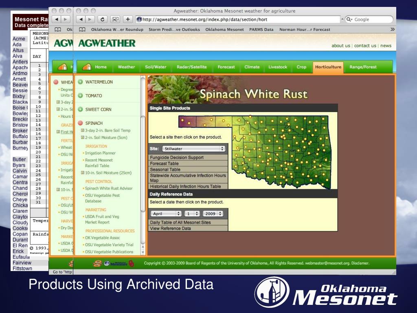Click the Home barn icon in nav
Viewport: 417px width, 313px height.
pos(87,66)
